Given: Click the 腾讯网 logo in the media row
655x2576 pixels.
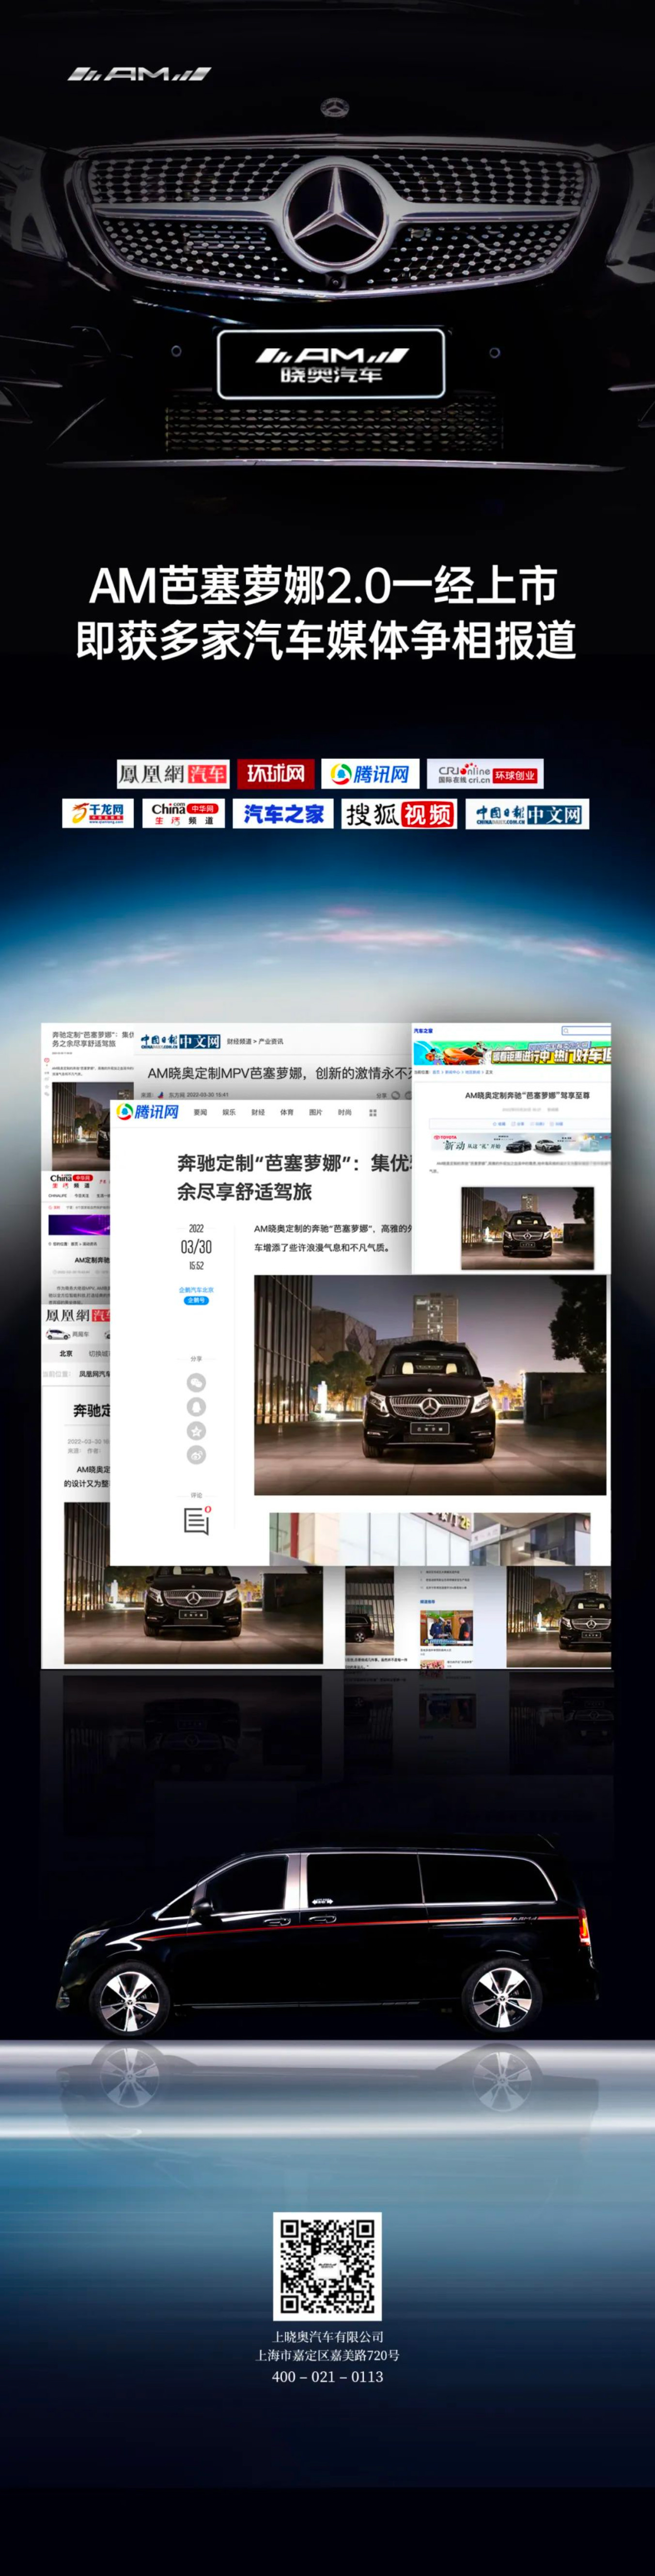Looking at the screenshot, I should coord(370,773).
